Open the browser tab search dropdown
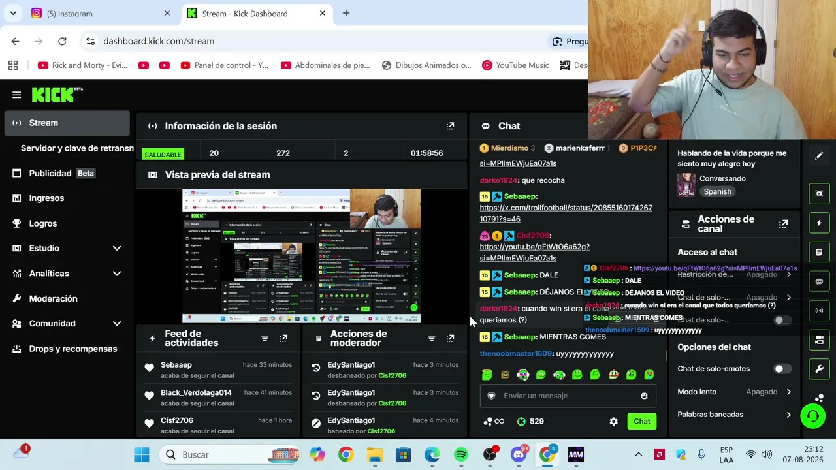The width and height of the screenshot is (836, 470). pos(13,13)
